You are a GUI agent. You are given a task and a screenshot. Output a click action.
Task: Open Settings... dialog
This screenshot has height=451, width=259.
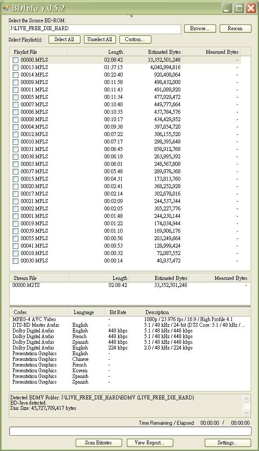click(x=227, y=443)
